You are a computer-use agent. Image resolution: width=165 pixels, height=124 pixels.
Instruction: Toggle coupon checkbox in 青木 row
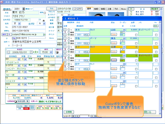(x=121, y=32)
